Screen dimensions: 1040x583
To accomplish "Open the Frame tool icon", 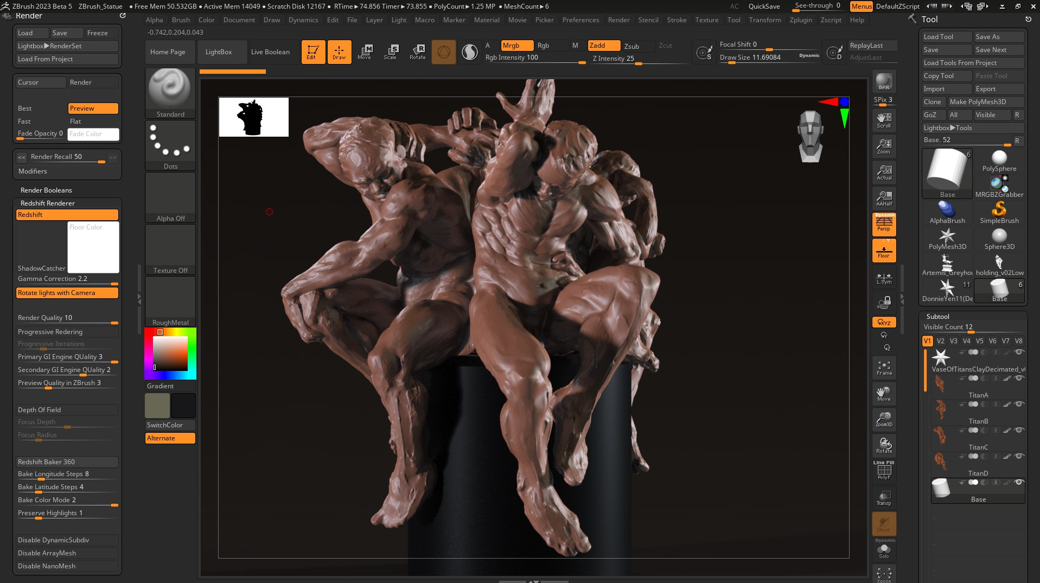I will pyautogui.click(x=884, y=368).
